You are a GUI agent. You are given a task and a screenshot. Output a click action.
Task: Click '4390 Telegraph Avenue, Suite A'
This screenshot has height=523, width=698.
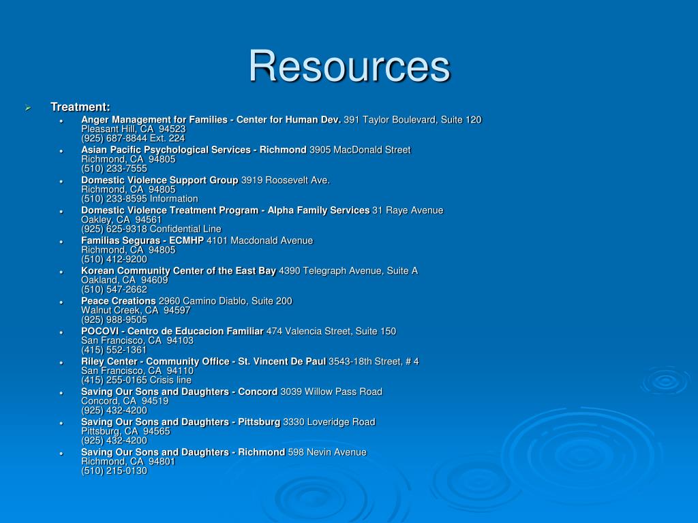[x=348, y=271]
